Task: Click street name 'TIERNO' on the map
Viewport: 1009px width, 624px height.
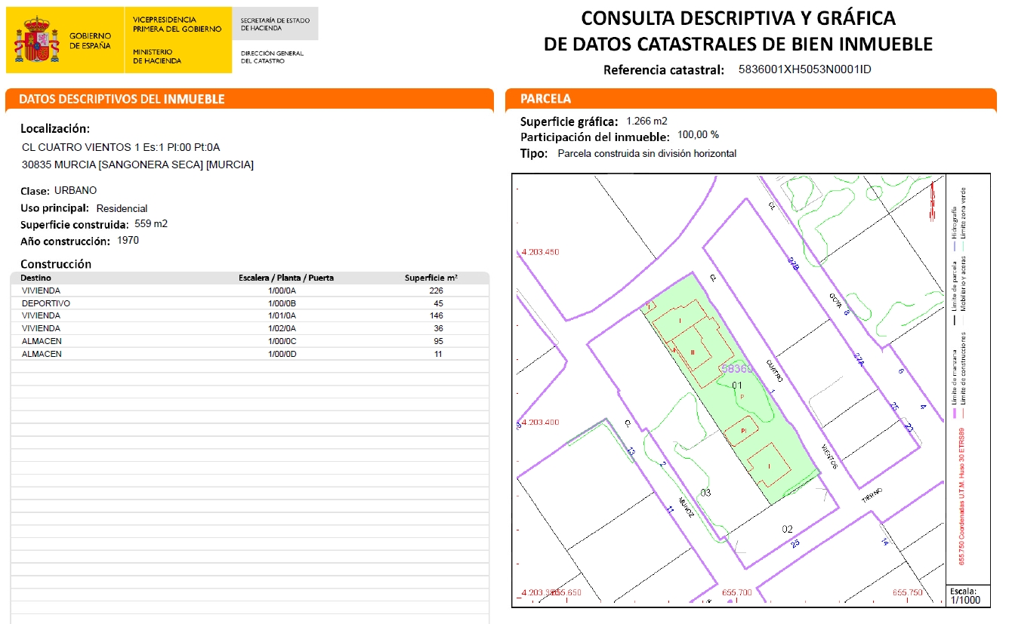Action: (x=872, y=496)
